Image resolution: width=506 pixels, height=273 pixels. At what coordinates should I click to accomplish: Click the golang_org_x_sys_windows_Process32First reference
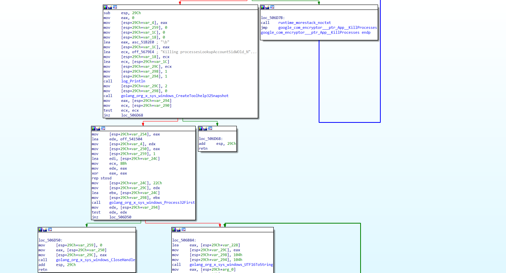152,203
